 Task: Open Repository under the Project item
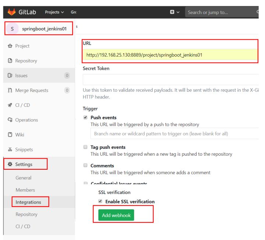(x=26, y=61)
